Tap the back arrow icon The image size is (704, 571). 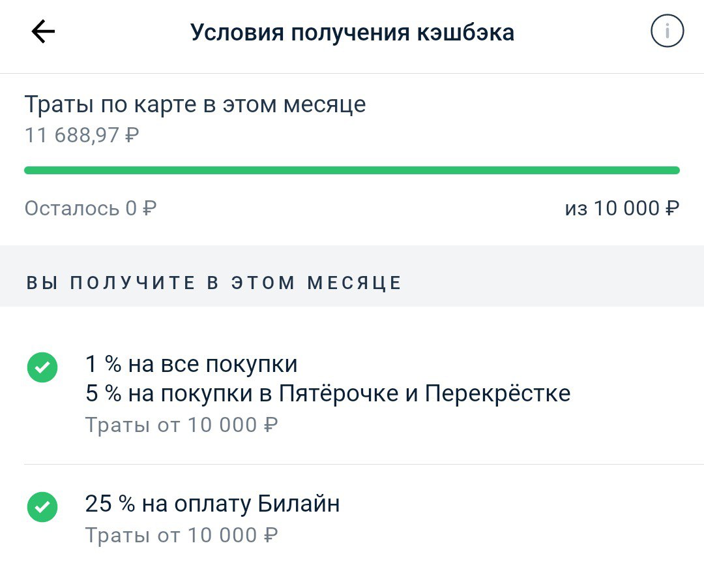tap(43, 31)
